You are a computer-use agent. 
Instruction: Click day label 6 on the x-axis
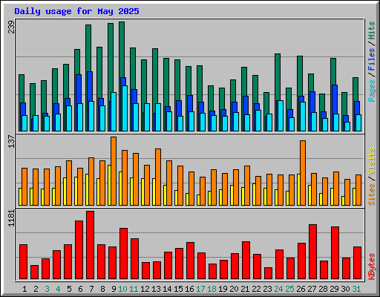click(x=80, y=289)
